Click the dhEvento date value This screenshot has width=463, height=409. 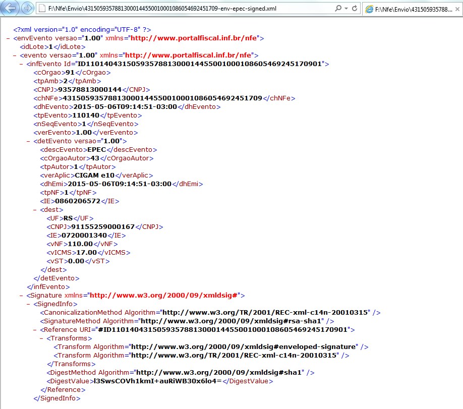point(125,106)
